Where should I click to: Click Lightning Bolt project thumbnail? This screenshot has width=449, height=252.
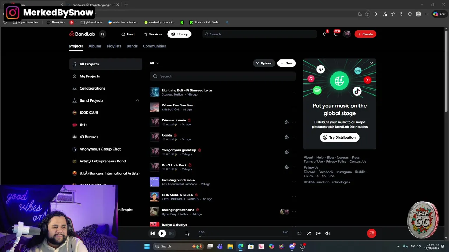click(155, 92)
